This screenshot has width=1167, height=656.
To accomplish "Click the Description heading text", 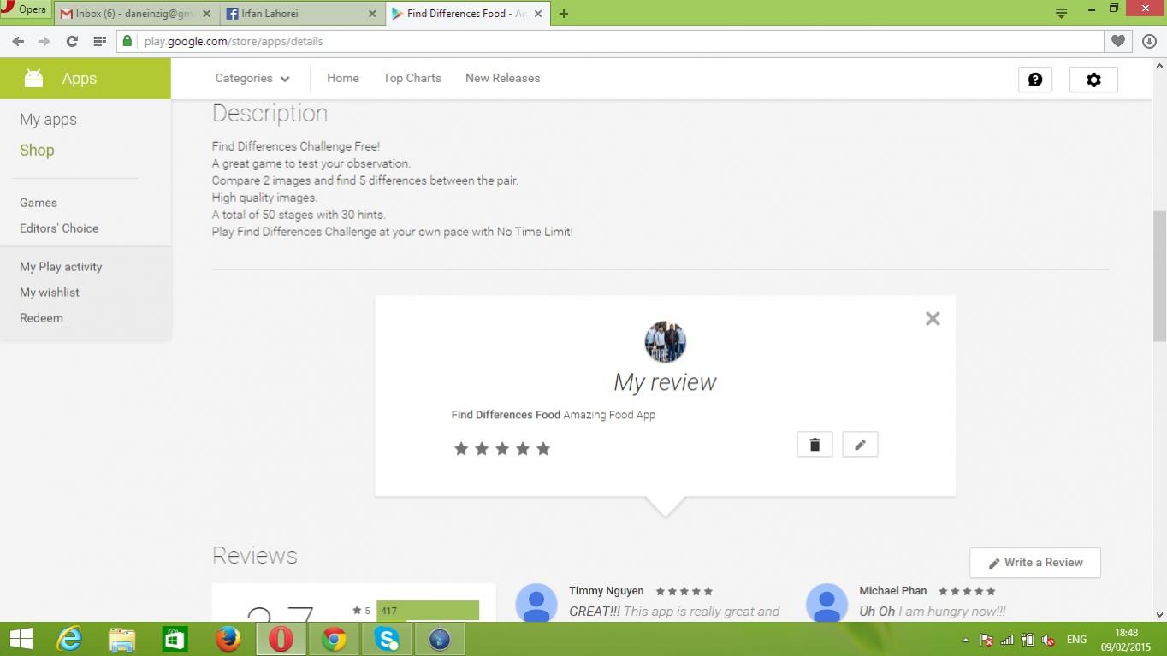I will [270, 114].
